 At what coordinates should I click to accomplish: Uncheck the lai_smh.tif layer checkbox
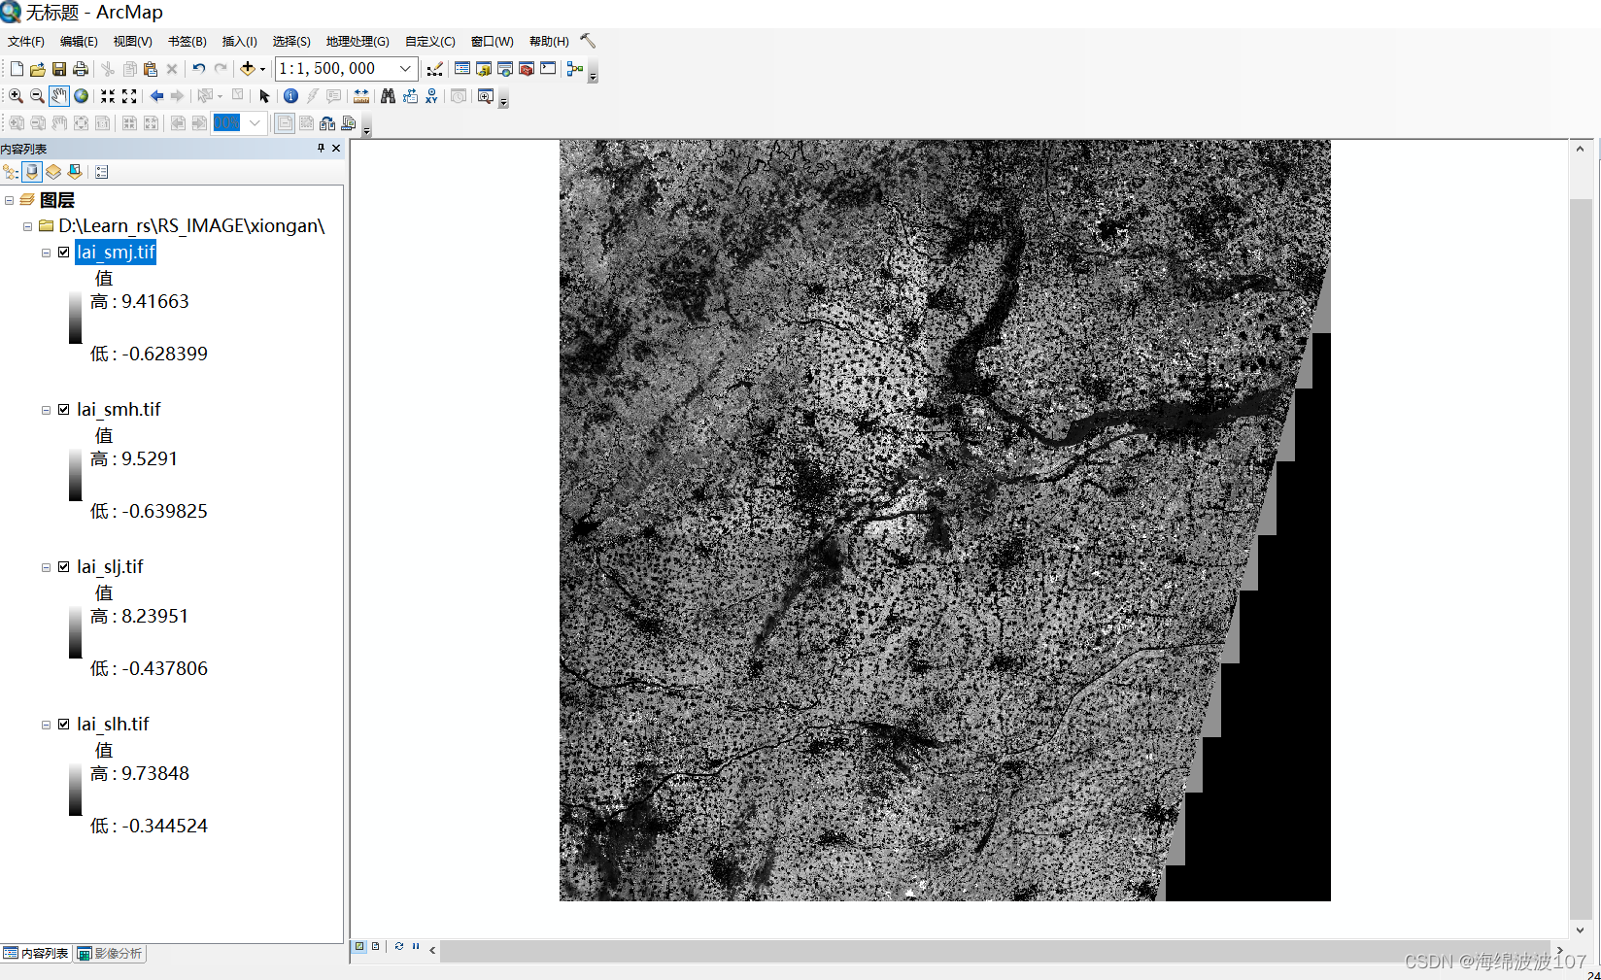(x=64, y=410)
